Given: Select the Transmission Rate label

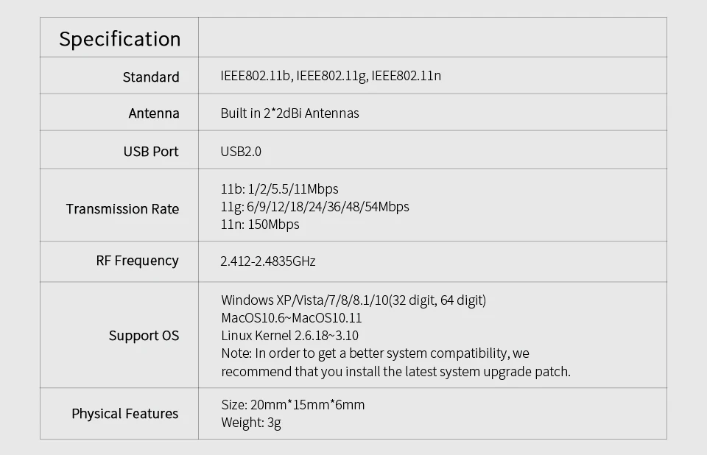Looking at the screenshot, I should tap(122, 209).
